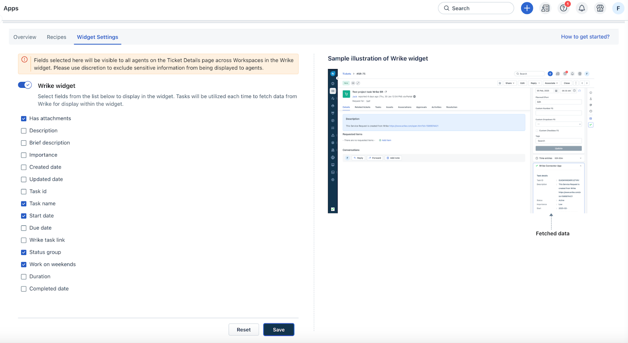Uncheck the Start date checkbox

(24, 216)
